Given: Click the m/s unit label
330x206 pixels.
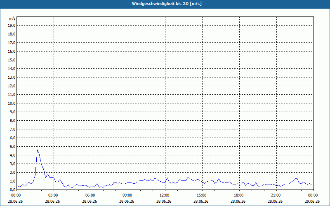Looking at the screenshot, I should tap(12, 19).
